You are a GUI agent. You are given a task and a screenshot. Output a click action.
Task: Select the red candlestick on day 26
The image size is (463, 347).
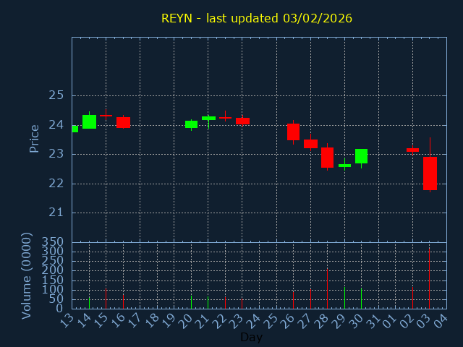pos(293,132)
